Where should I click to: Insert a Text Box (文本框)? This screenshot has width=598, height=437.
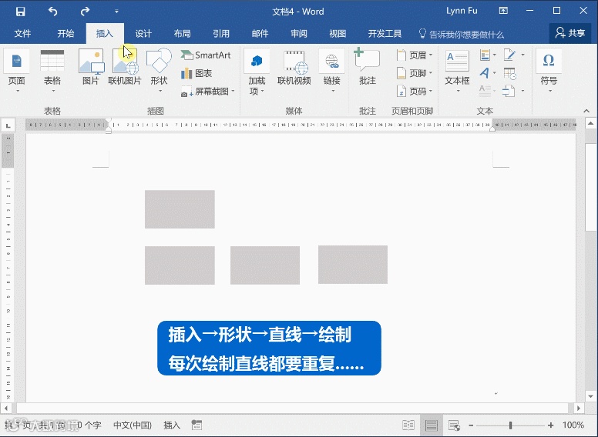457,72
